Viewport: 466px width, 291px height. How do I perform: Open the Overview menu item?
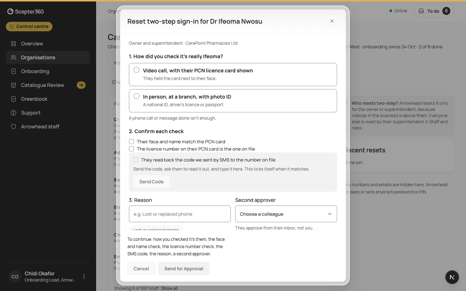click(x=48, y=44)
